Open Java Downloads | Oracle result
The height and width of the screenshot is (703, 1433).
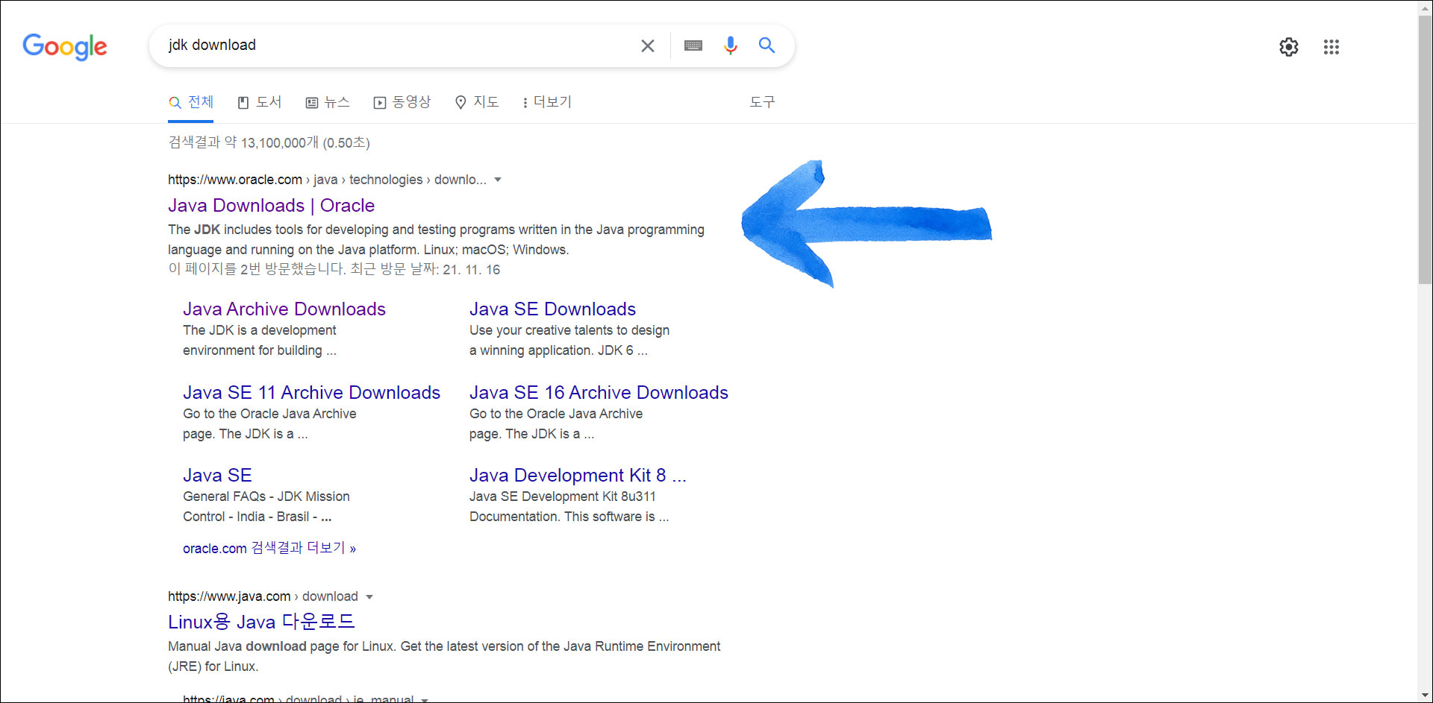[271, 205]
